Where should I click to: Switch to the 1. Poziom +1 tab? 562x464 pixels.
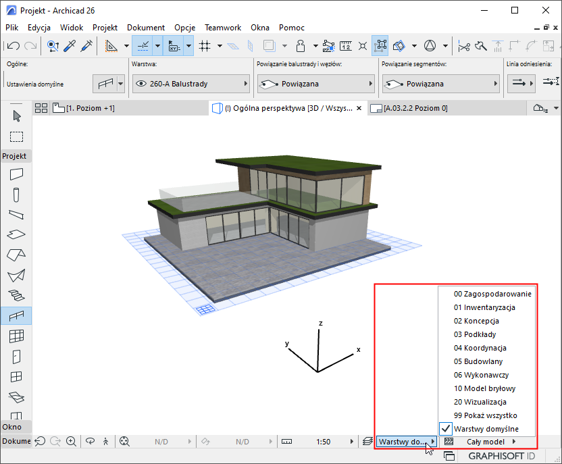tap(90, 108)
